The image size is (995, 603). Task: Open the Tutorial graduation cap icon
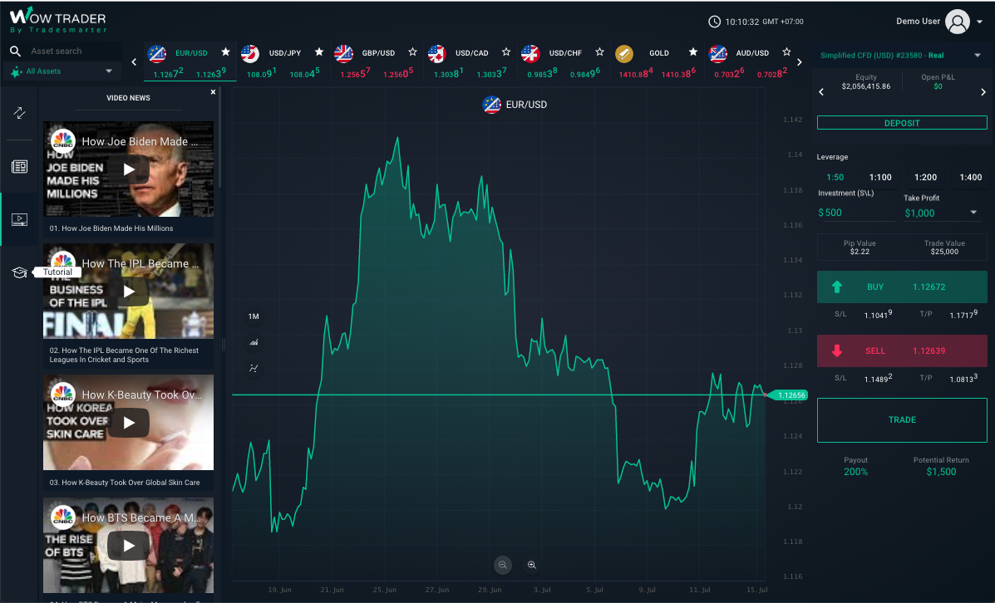coord(19,272)
